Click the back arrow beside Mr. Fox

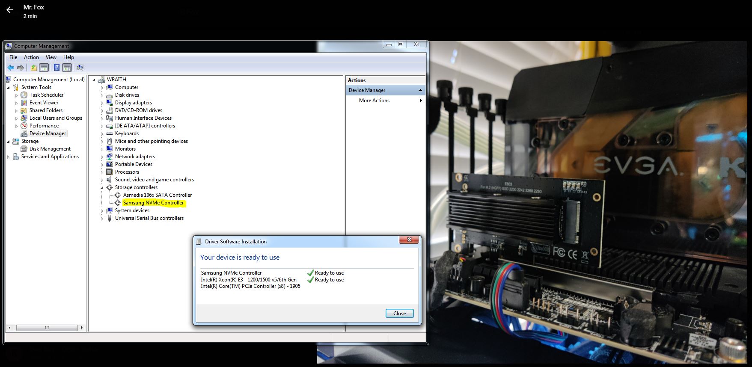coord(10,10)
